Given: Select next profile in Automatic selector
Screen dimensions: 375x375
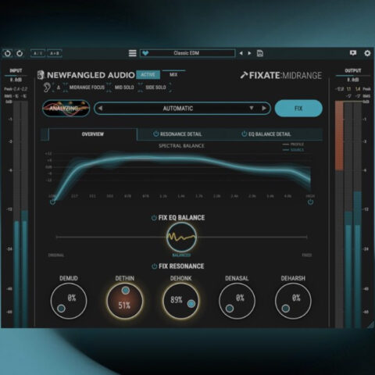Looking at the screenshot, I should [x=264, y=108].
